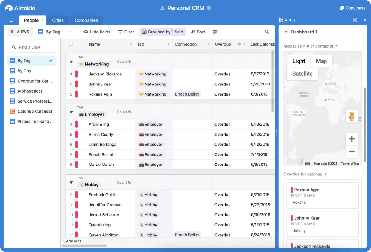The image size is (371, 252).
Task: Switch to the Companies table tab
Action: (86, 20)
